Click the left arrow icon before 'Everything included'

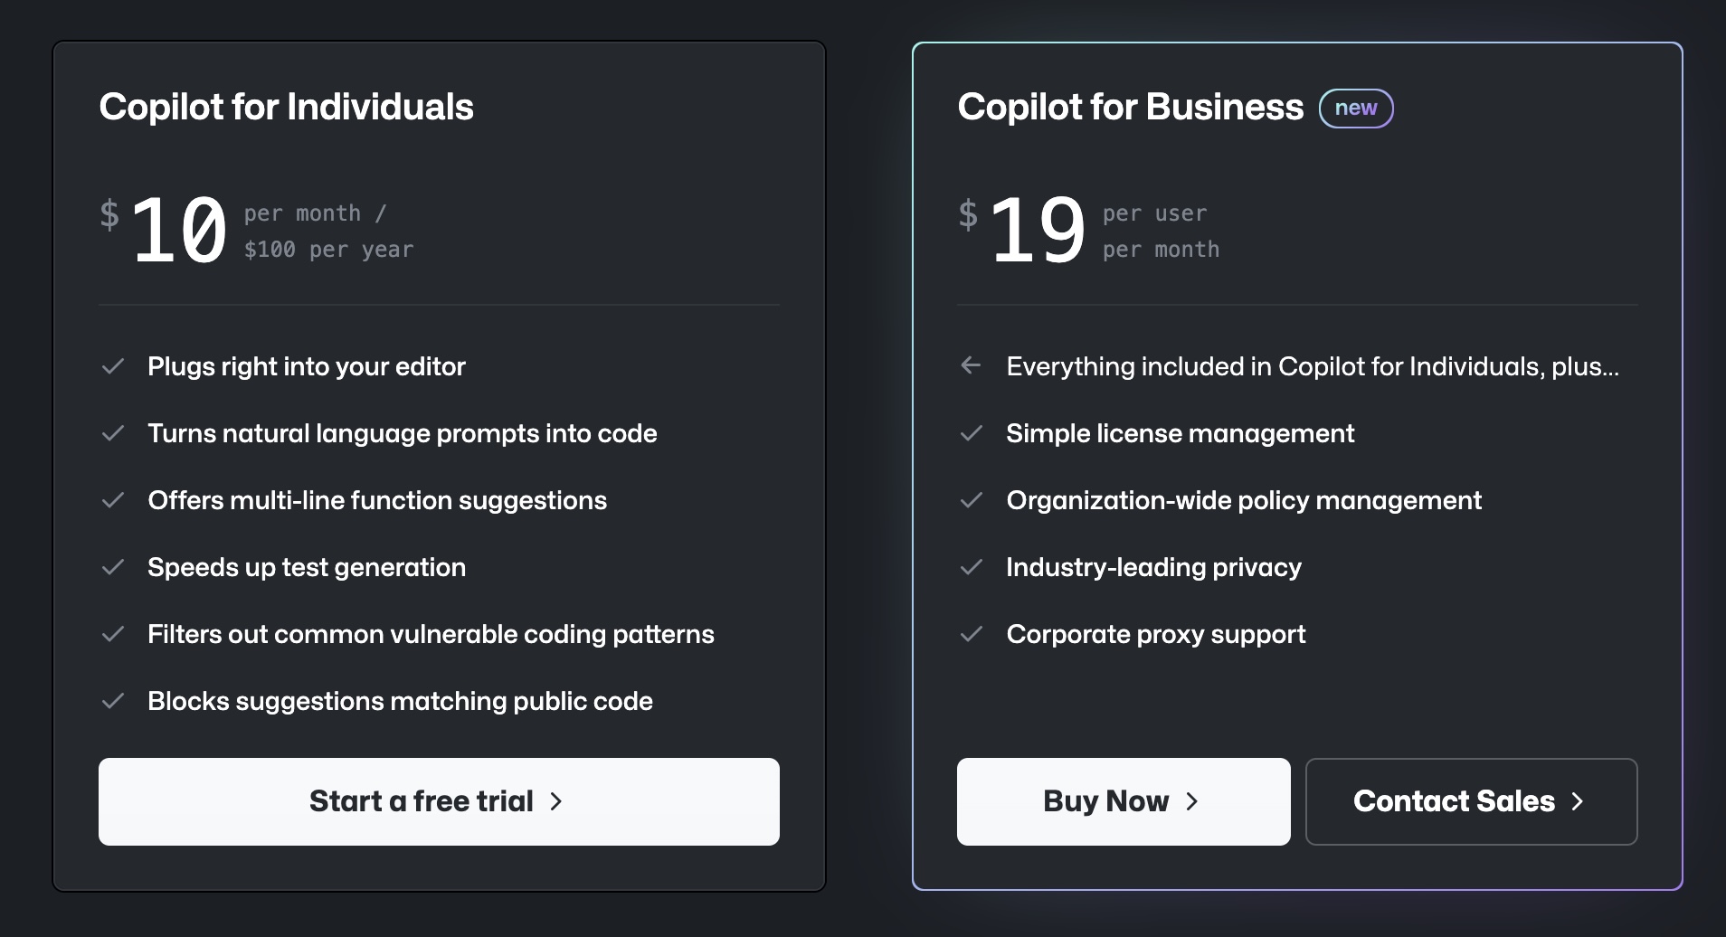971,365
